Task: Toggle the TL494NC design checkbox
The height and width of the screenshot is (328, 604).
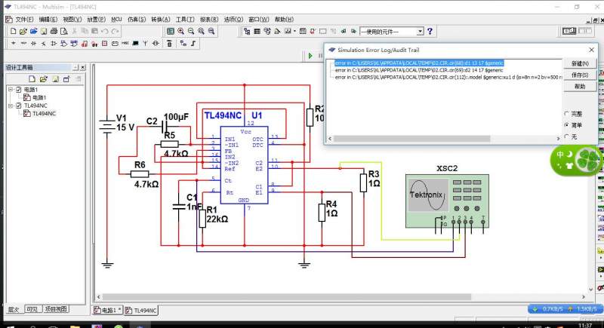Action: [x=18, y=106]
